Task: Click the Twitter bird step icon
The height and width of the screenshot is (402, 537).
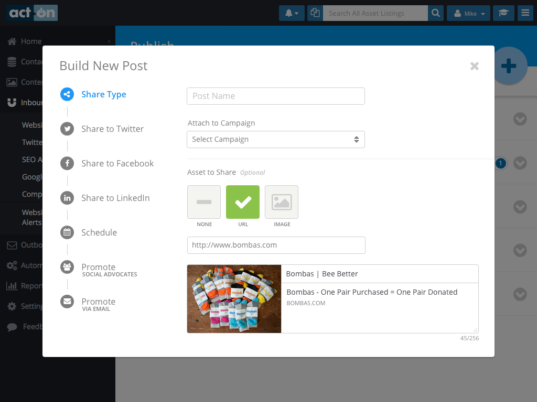Action: (x=67, y=129)
